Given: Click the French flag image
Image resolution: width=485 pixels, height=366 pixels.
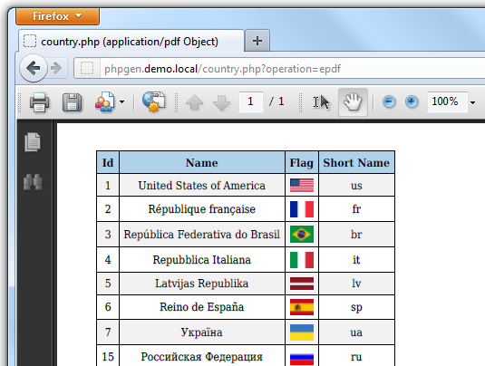Looking at the screenshot, I should click(302, 209).
